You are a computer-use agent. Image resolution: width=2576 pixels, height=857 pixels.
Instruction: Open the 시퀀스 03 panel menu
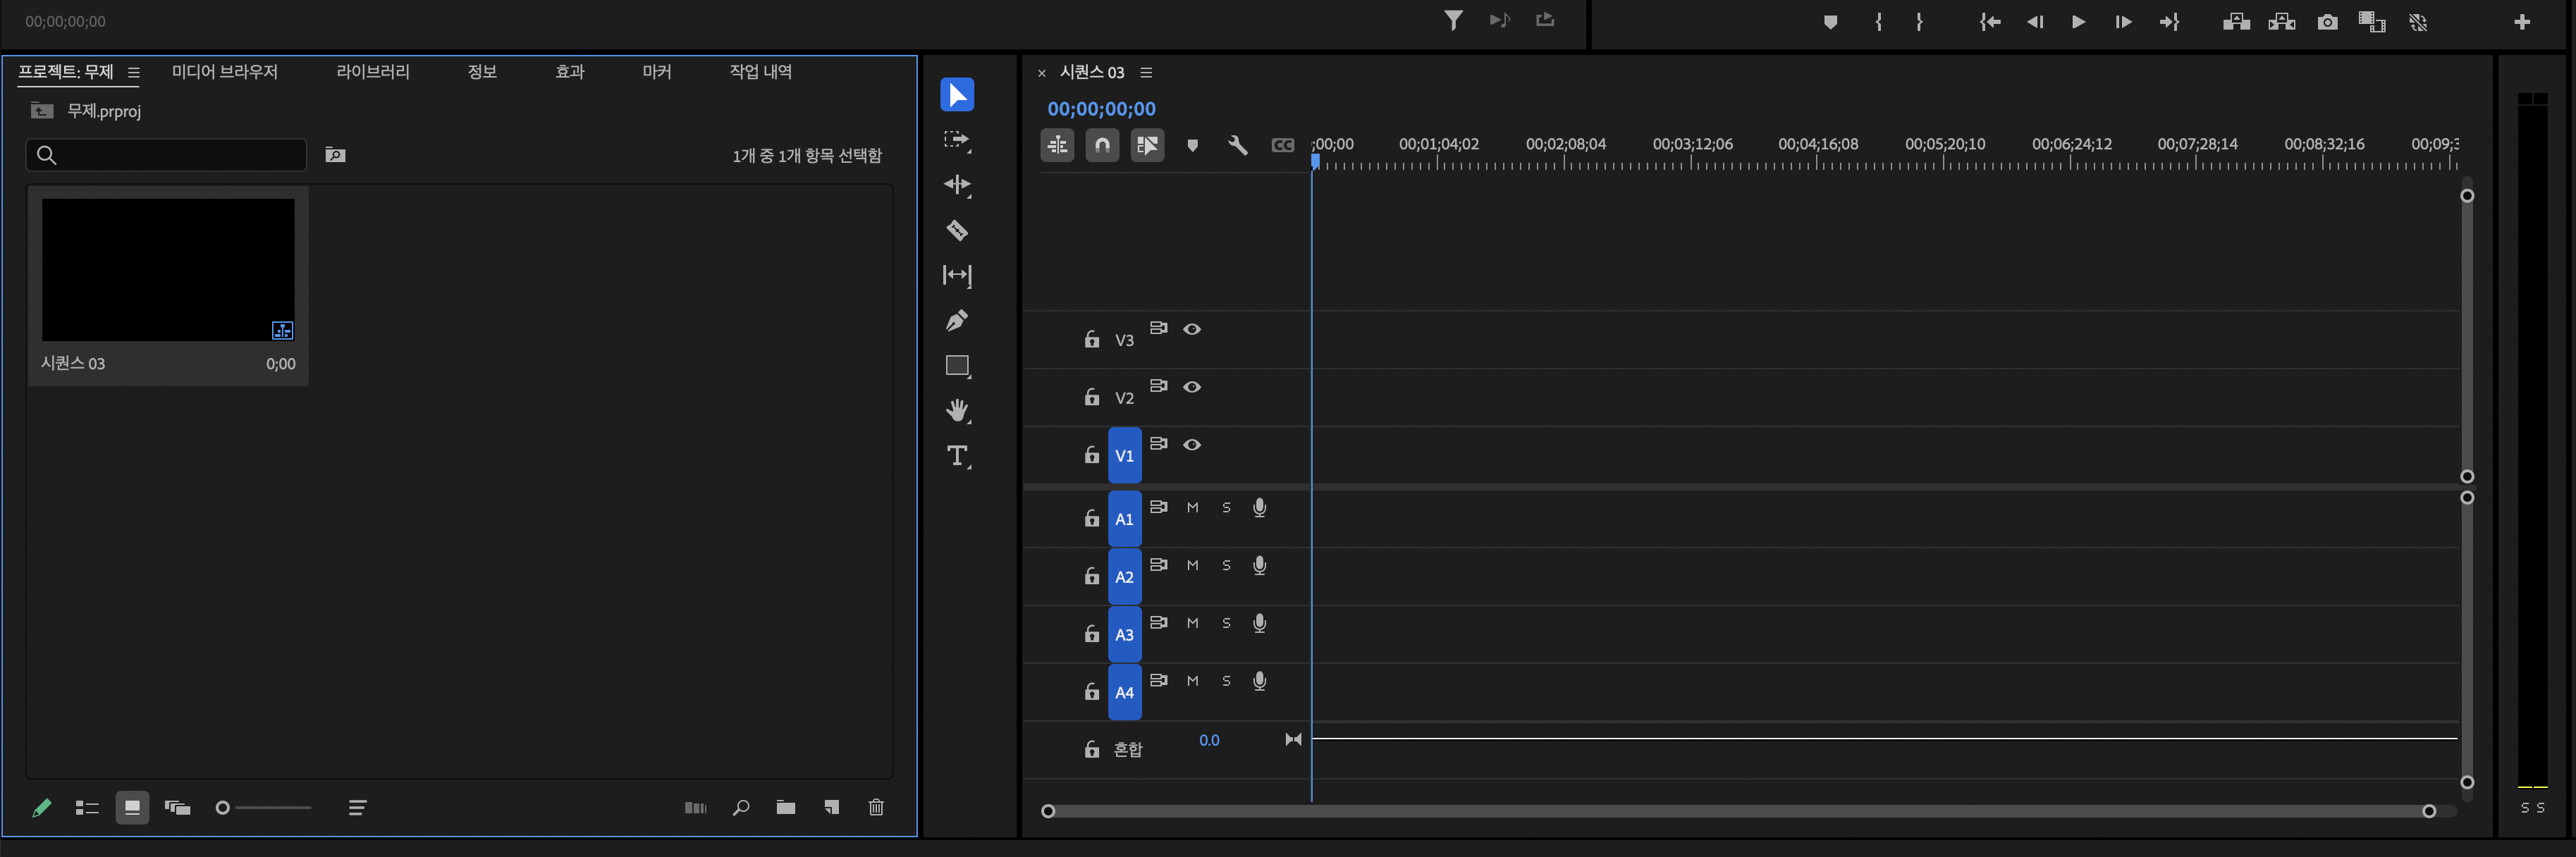point(1147,72)
